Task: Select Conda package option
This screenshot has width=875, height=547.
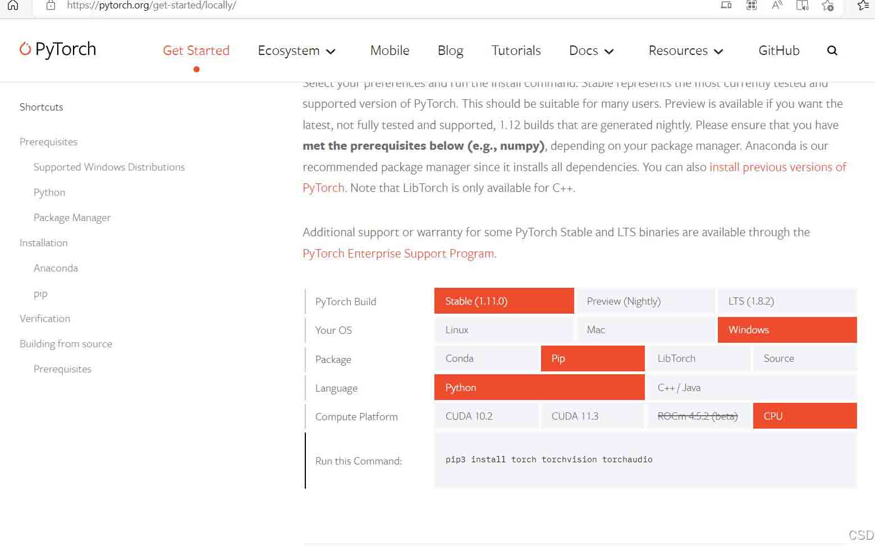Action: [x=486, y=358]
